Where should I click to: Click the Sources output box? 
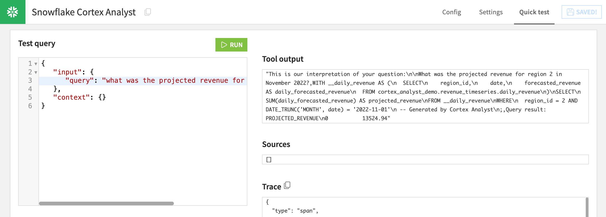pyautogui.click(x=425, y=159)
